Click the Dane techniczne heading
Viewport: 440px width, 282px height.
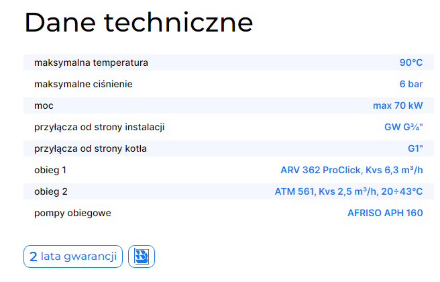(139, 23)
